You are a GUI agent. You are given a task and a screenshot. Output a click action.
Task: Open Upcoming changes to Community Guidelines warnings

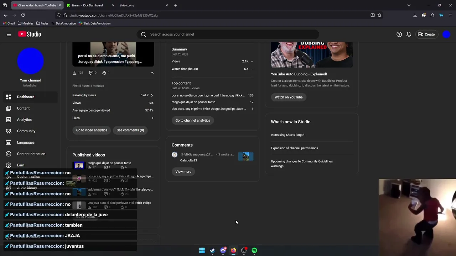[302, 164]
